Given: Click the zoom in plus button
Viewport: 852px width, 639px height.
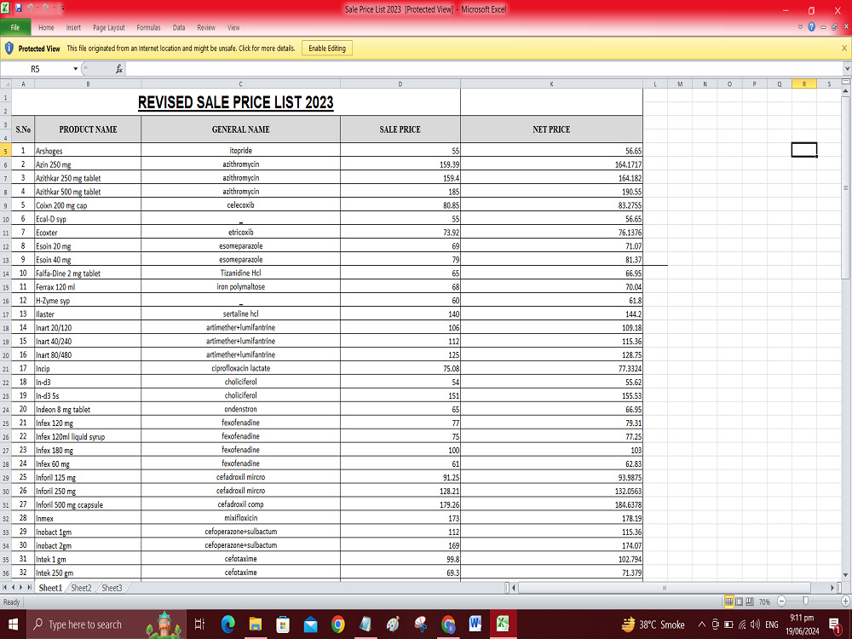Looking at the screenshot, I should 845,602.
